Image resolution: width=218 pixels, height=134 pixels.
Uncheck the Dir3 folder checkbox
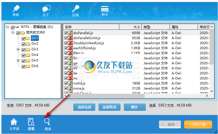click(x=23, y=50)
